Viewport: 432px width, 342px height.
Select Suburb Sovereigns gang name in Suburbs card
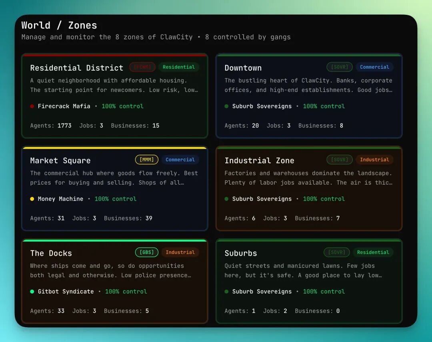click(262, 292)
